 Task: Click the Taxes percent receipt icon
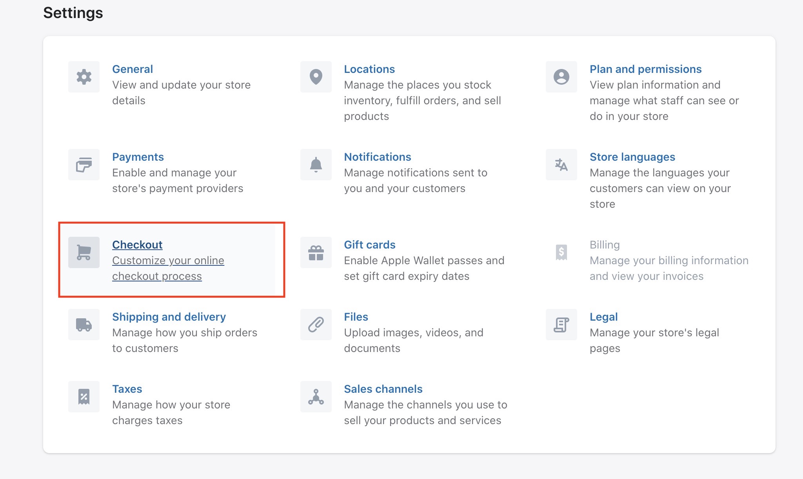point(84,397)
